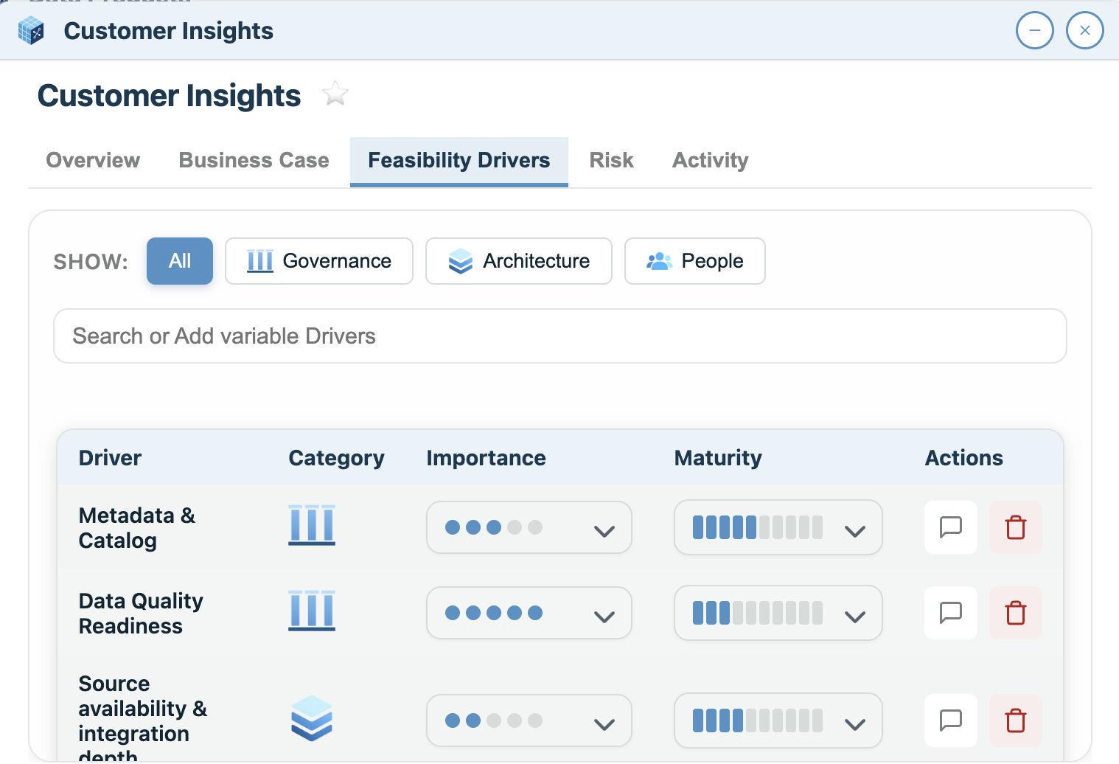
Task: Switch to the Business Case tab
Action: click(x=254, y=161)
